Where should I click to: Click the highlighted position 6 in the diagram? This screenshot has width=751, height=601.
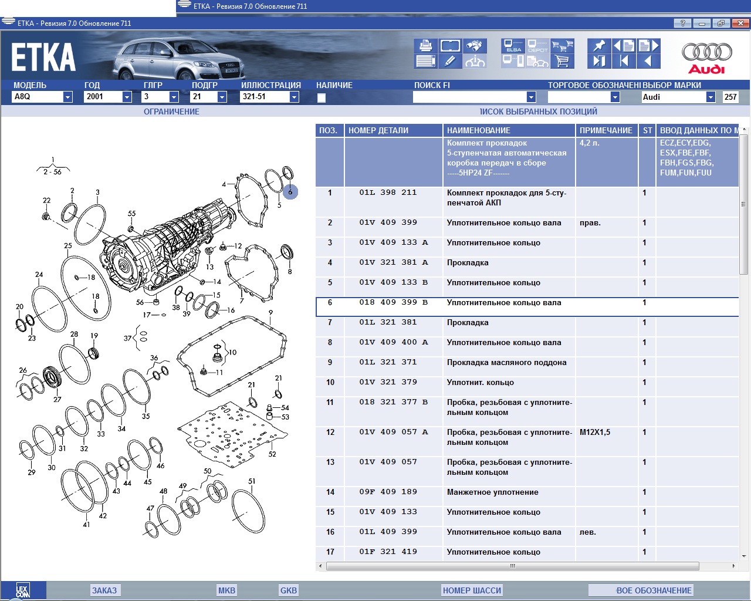pyautogui.click(x=290, y=191)
